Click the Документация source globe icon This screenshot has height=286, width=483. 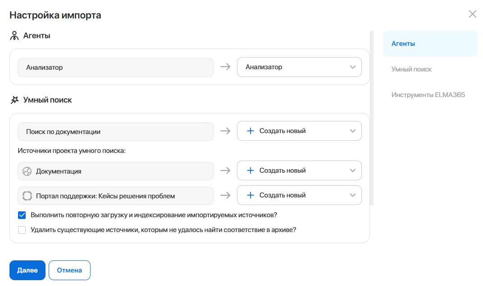coord(27,171)
